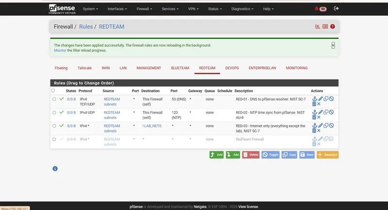The image size is (388, 210).
Task: Switch to the Floating rules tab
Action: (61, 68)
